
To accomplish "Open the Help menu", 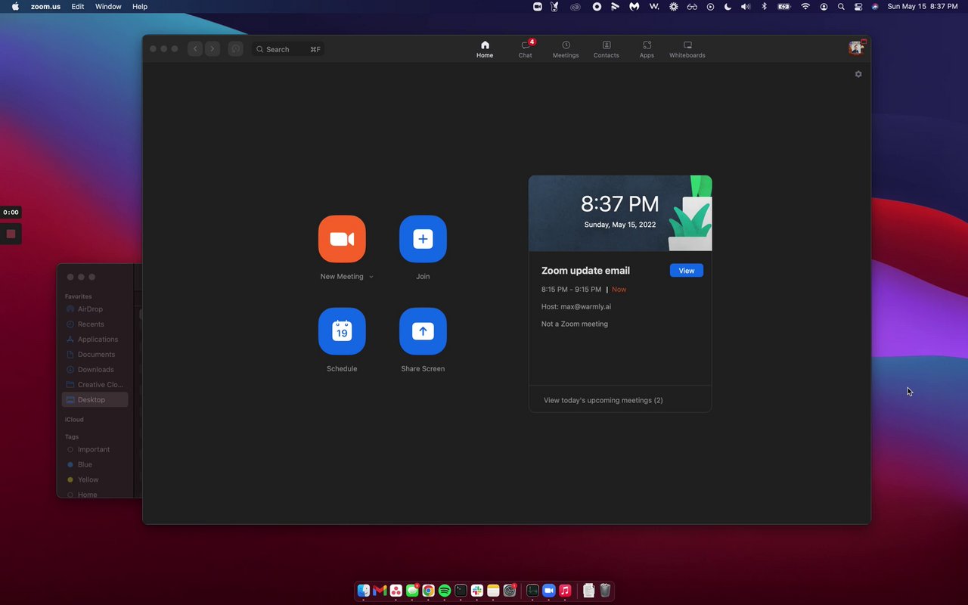I will (140, 7).
